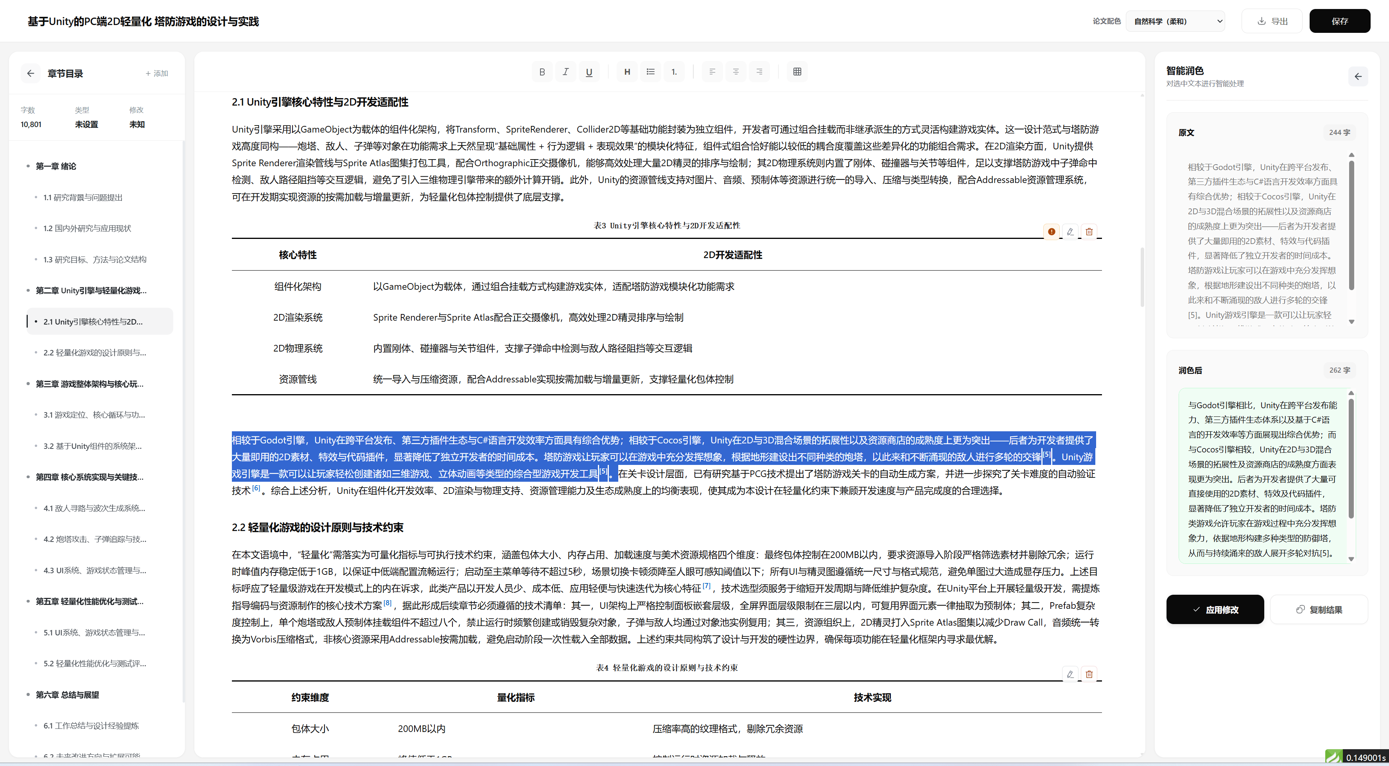Viewport: 1389px width, 766px height.
Task: Open section 1.2 国内外研究与应用现状
Action: [87, 229]
